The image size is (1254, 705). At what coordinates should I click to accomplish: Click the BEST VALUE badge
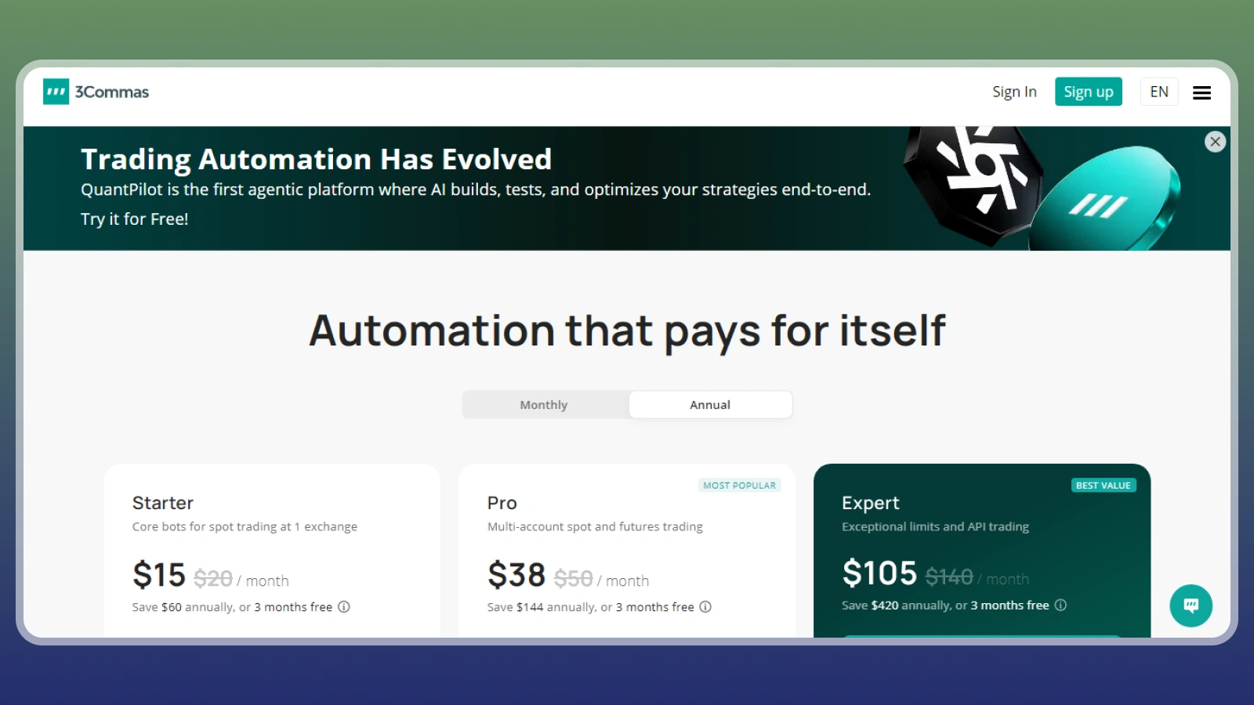click(x=1104, y=486)
